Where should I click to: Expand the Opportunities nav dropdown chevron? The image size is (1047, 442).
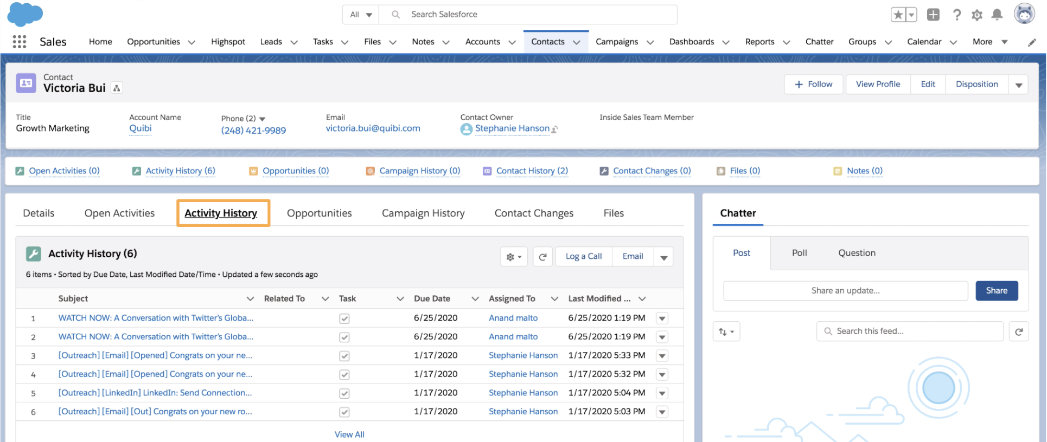click(191, 42)
